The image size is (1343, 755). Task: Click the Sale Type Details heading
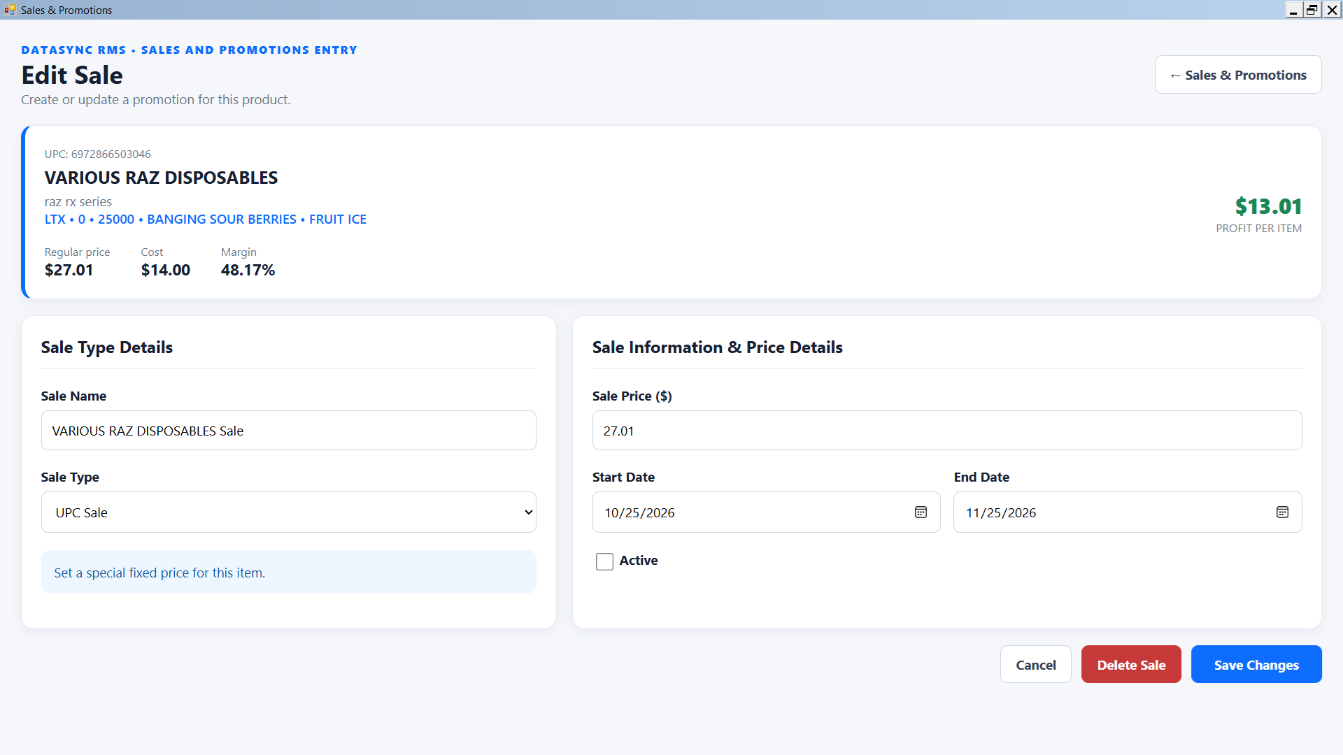pos(107,347)
